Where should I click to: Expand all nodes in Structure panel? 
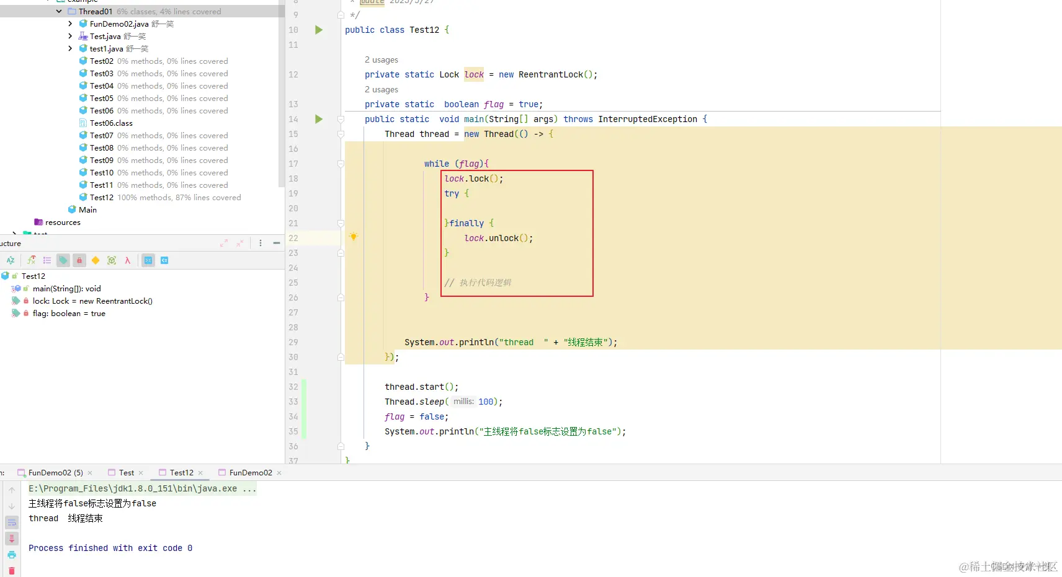coord(224,243)
